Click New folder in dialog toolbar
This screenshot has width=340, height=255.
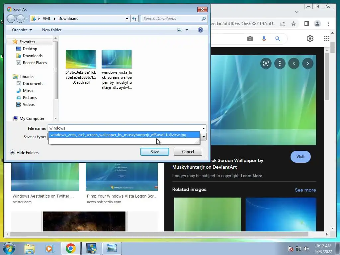point(52,30)
